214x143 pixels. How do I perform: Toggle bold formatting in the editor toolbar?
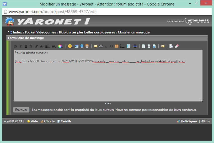(15, 46)
